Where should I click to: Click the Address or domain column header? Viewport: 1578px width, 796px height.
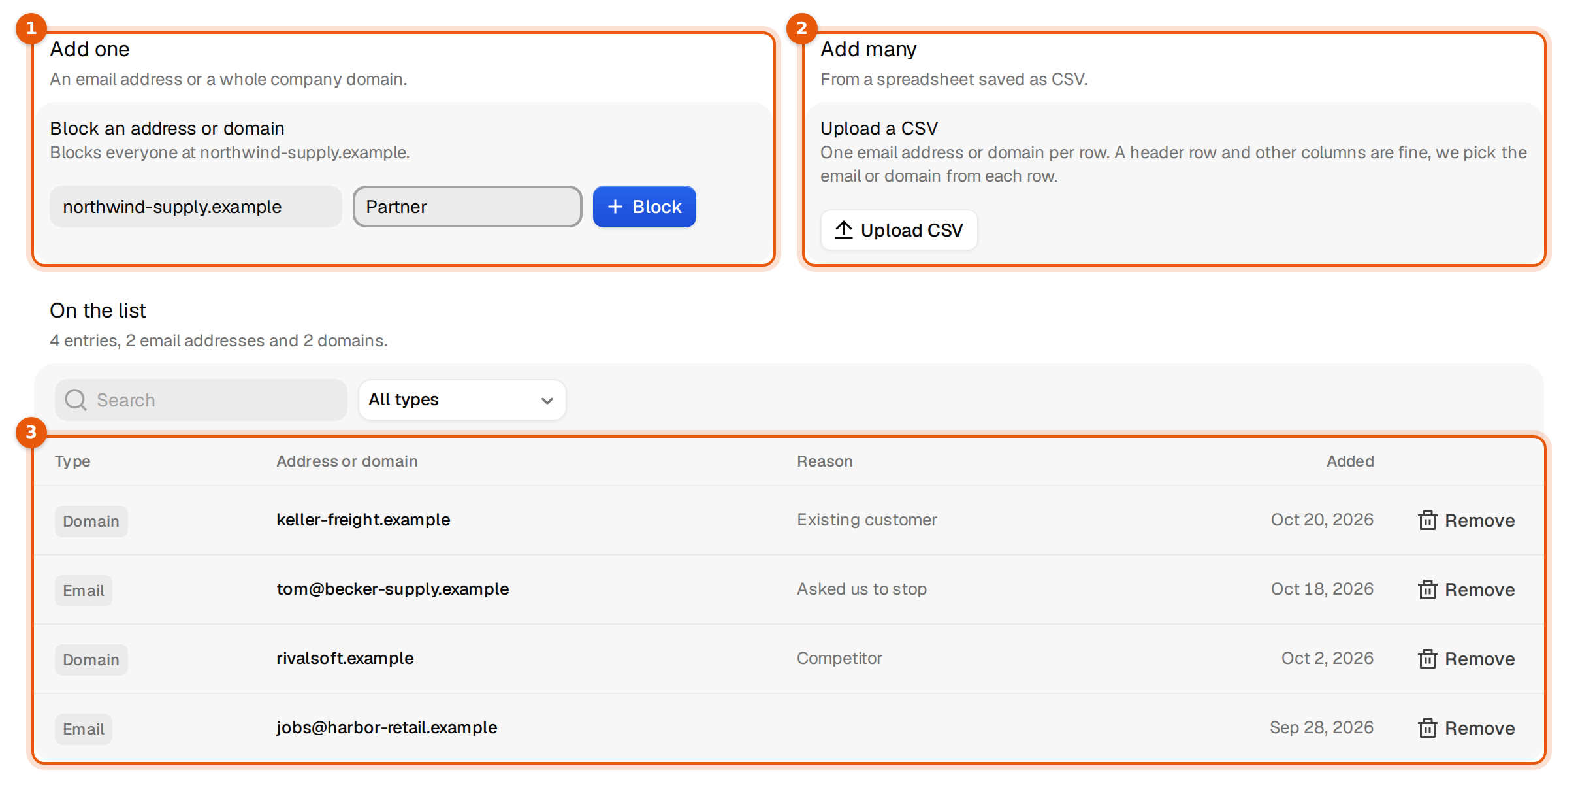347,461
